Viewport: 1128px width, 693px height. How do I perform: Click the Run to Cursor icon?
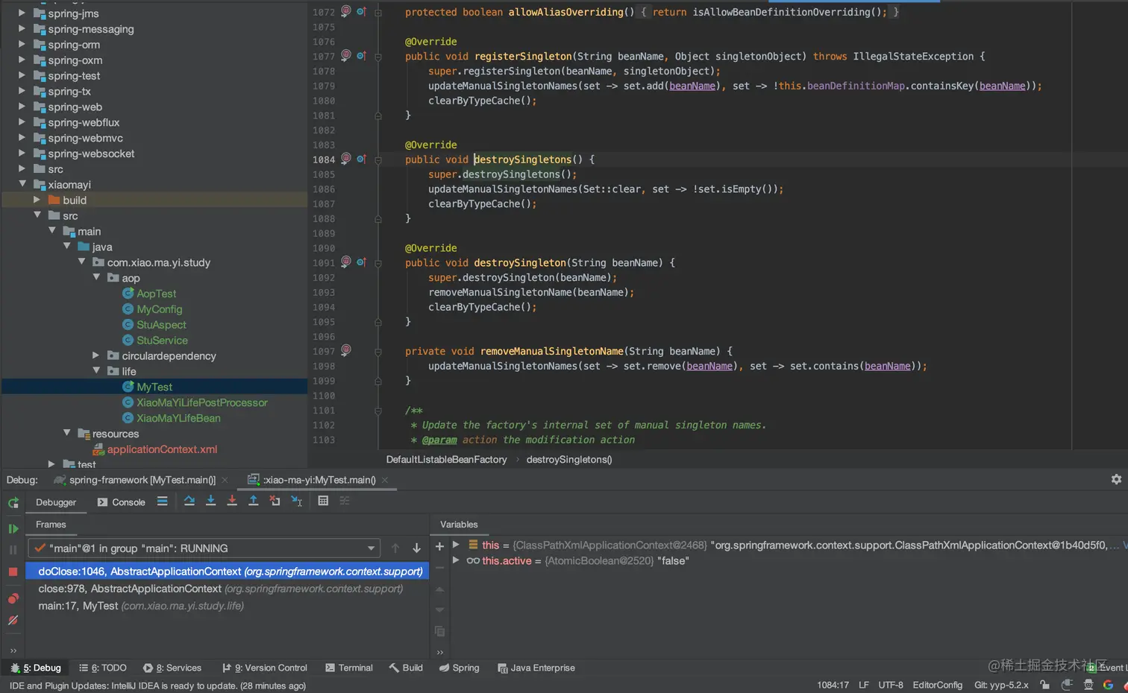[x=297, y=501]
